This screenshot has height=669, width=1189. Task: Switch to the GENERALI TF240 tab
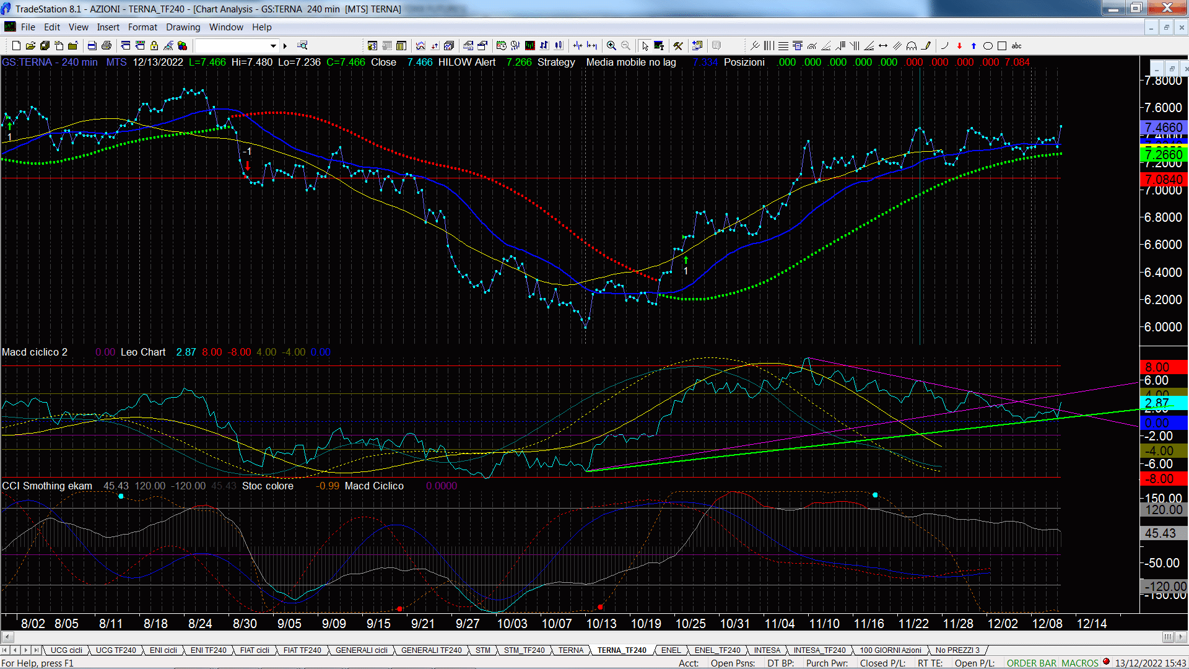[431, 650]
